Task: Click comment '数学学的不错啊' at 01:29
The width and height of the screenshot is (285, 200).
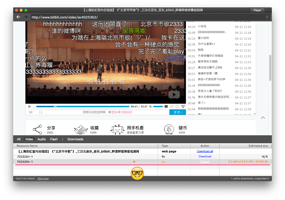Action: tap(208, 62)
